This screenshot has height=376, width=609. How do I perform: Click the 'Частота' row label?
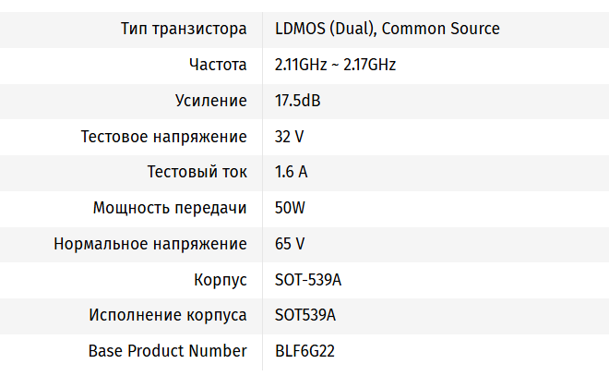click(218, 65)
